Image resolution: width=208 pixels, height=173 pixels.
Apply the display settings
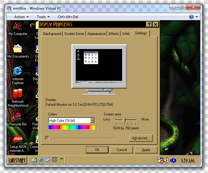pos(146,150)
